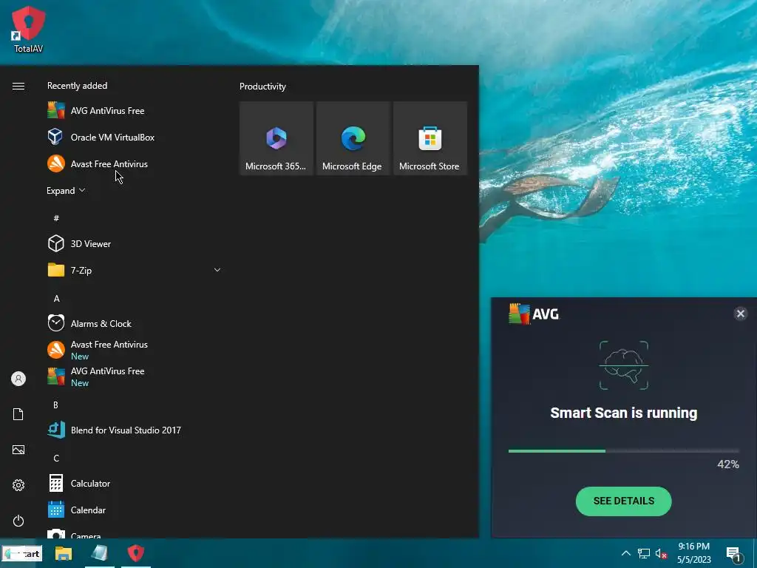
Task: Click the C letter group header
Action: 56,458
